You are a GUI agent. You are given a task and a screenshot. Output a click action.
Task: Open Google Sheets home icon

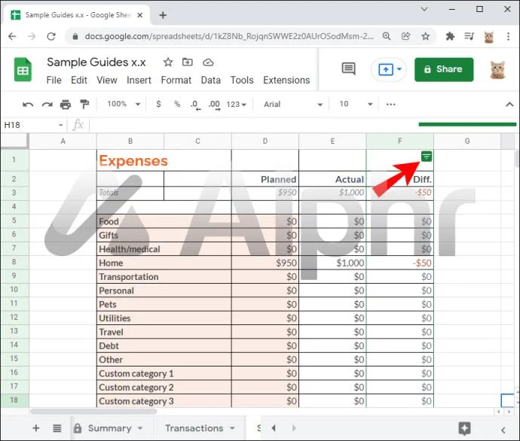23,70
